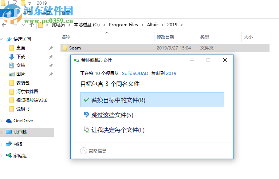This screenshot has height=179, width=279.
Task: Collapse the 快速访问 tree node
Action: point(1,39)
